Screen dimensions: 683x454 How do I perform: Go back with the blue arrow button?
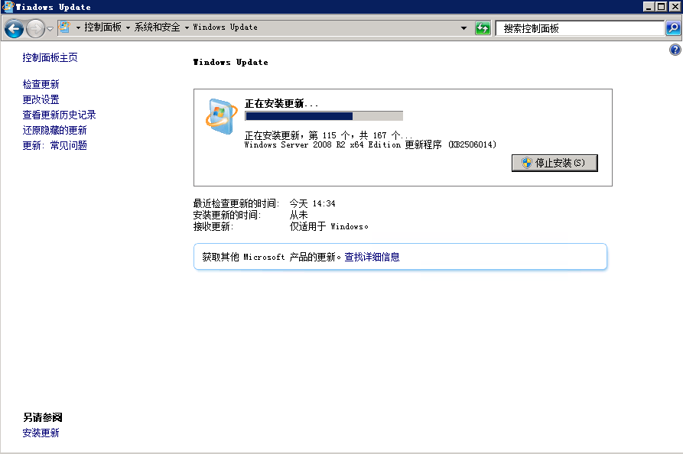[14, 29]
